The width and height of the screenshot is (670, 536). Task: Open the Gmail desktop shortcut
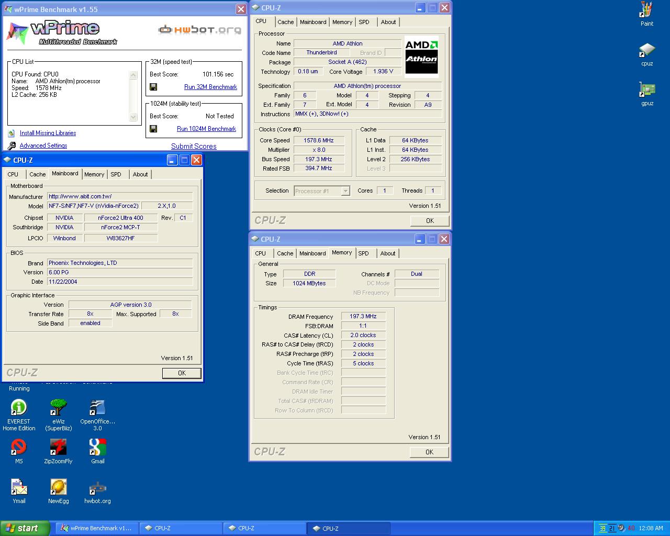(x=97, y=451)
